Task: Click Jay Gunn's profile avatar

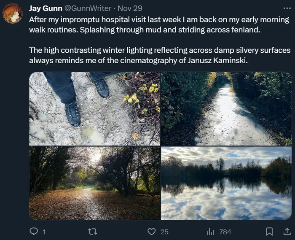Action: pyautogui.click(x=13, y=13)
